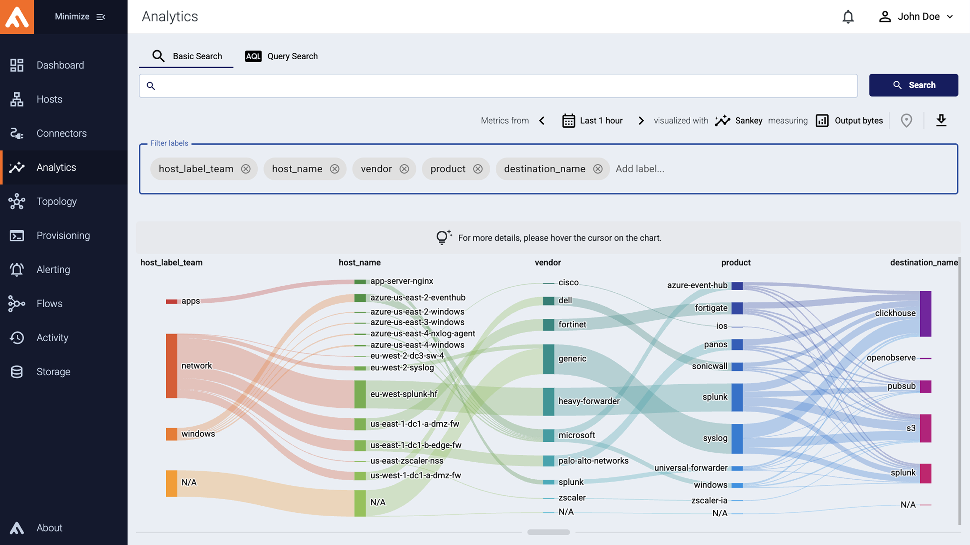Open the Sankey visualization type selector
The width and height of the screenshot is (970, 545).
[739, 120]
